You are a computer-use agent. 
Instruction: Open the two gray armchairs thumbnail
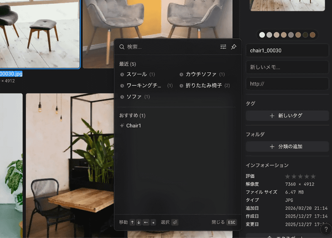[157, 19]
